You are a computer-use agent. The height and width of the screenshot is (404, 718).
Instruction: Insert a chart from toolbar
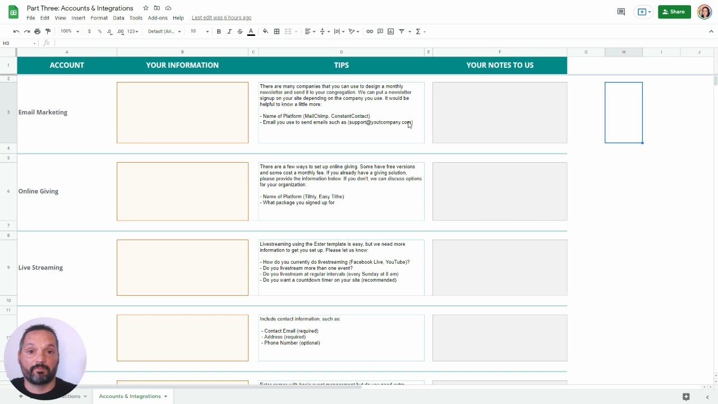pos(391,31)
